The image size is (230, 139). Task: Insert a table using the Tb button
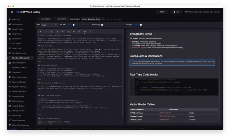[x=74, y=32]
